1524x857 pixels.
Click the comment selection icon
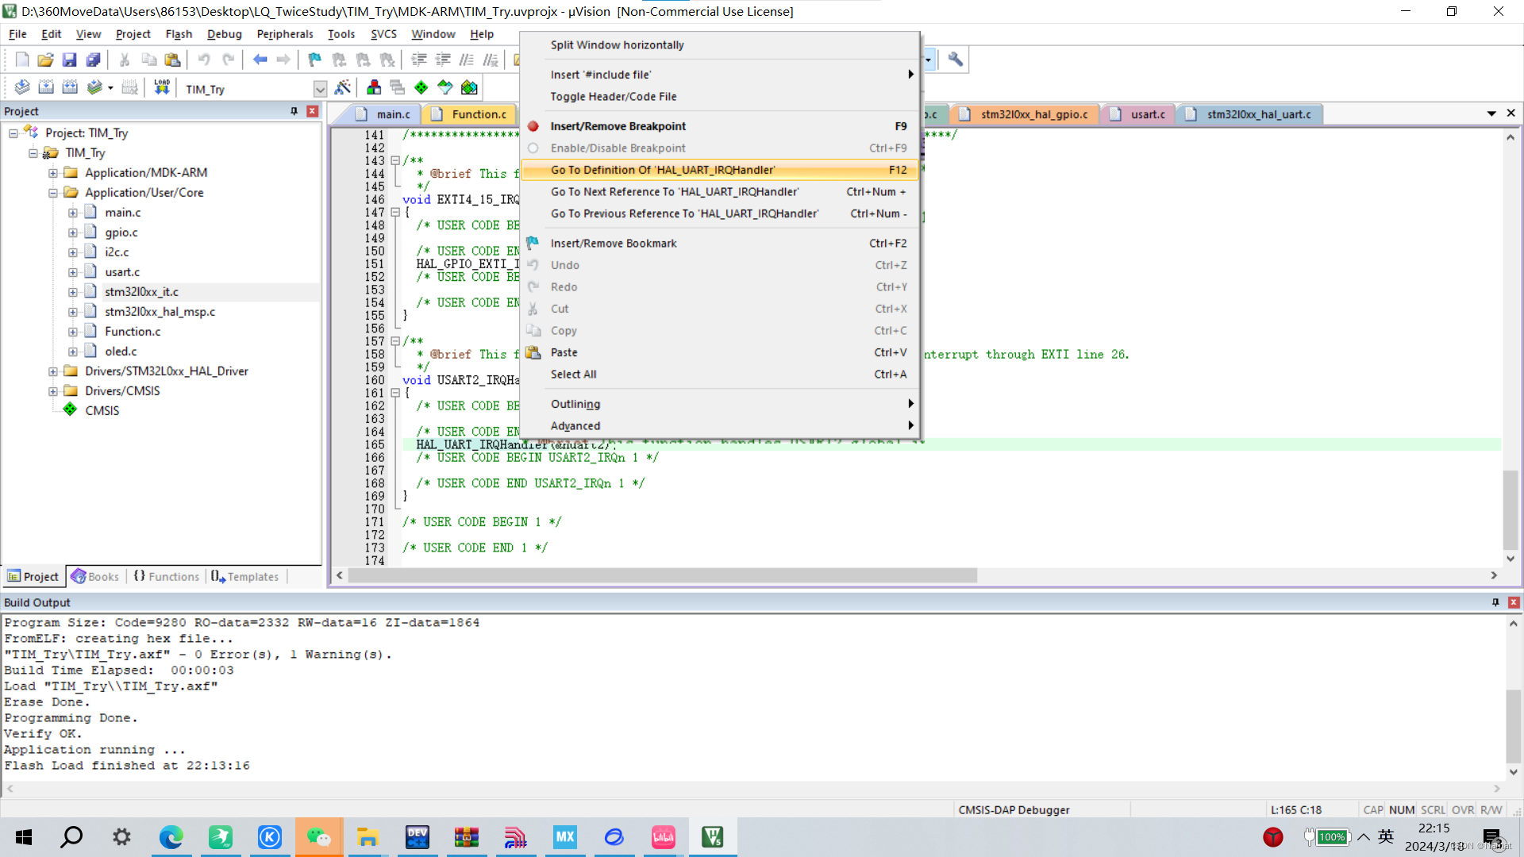tap(467, 60)
